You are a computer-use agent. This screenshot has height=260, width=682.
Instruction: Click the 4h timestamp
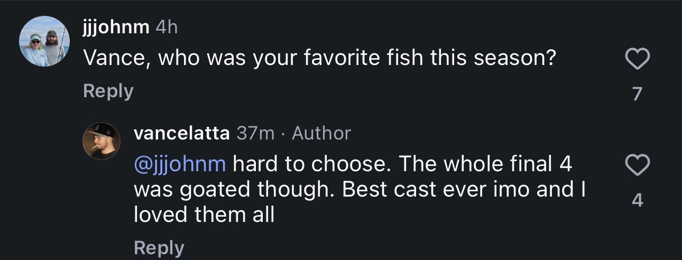point(167,27)
